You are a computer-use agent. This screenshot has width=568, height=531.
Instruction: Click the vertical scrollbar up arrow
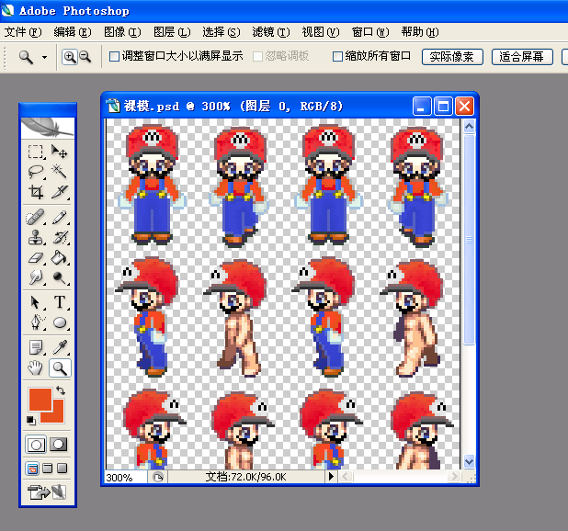pyautogui.click(x=469, y=127)
